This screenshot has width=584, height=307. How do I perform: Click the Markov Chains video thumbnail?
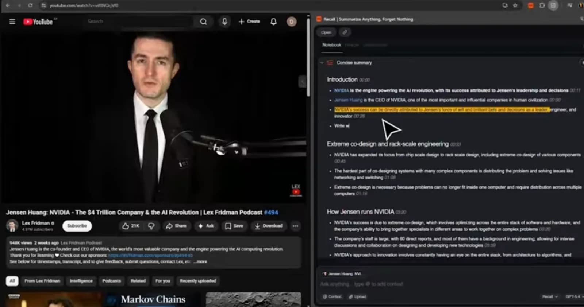153,299
